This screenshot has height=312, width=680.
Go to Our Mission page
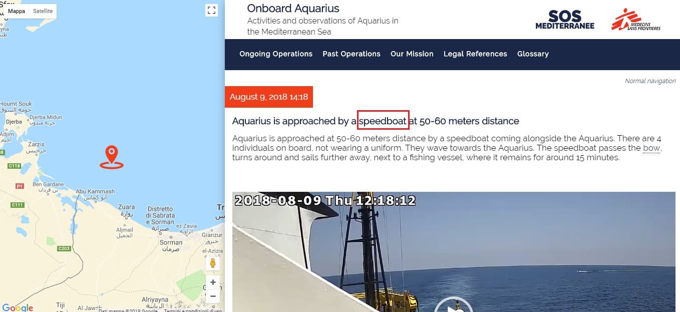[412, 54]
